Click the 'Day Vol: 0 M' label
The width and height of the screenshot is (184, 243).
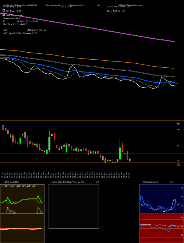tap(116, 11)
